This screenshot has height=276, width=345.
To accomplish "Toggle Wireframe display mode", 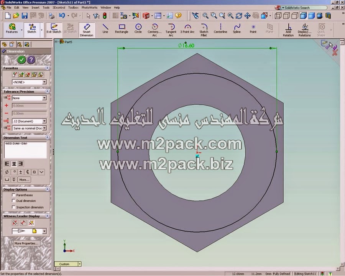I will point(278,16).
